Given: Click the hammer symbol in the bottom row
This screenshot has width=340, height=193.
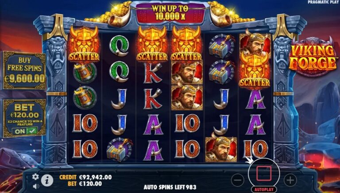Looking at the screenshot, I should tap(119, 150).
